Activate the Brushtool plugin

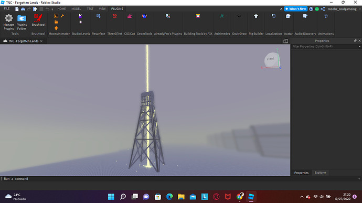click(38, 20)
